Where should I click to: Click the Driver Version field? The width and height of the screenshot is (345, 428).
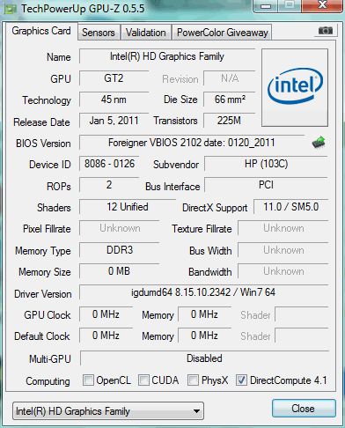click(x=203, y=292)
